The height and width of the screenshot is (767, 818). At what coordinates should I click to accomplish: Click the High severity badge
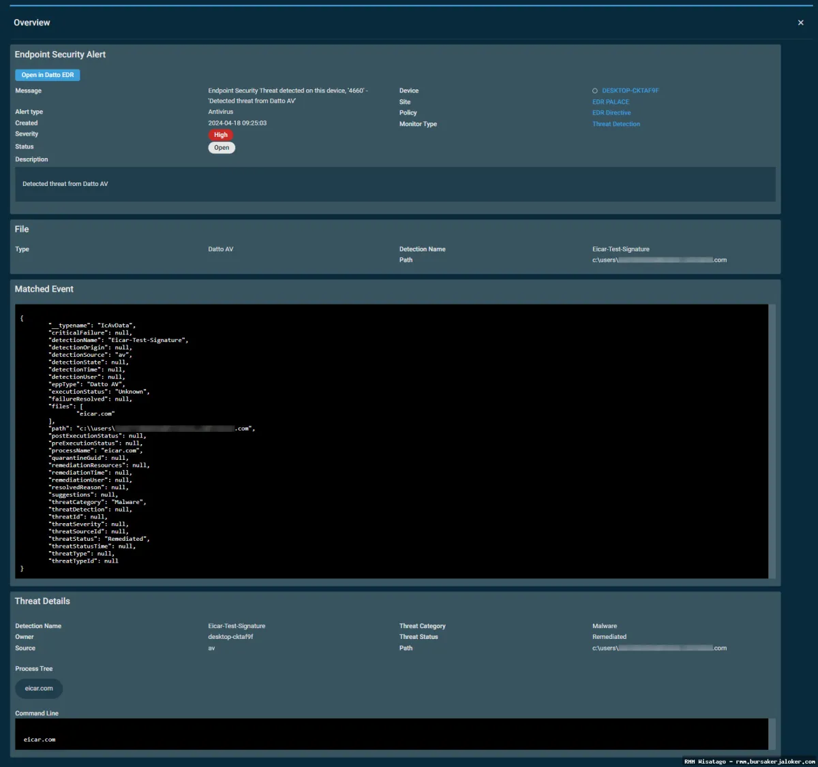click(x=221, y=135)
